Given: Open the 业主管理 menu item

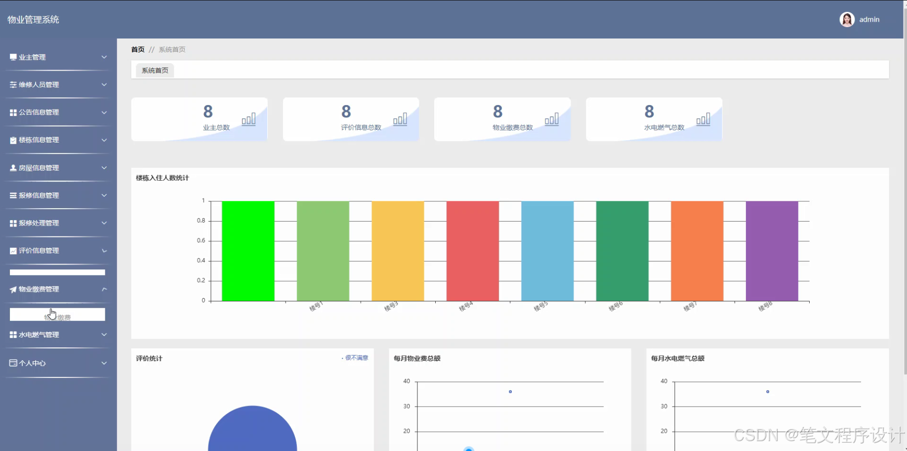Looking at the screenshot, I should pos(58,57).
